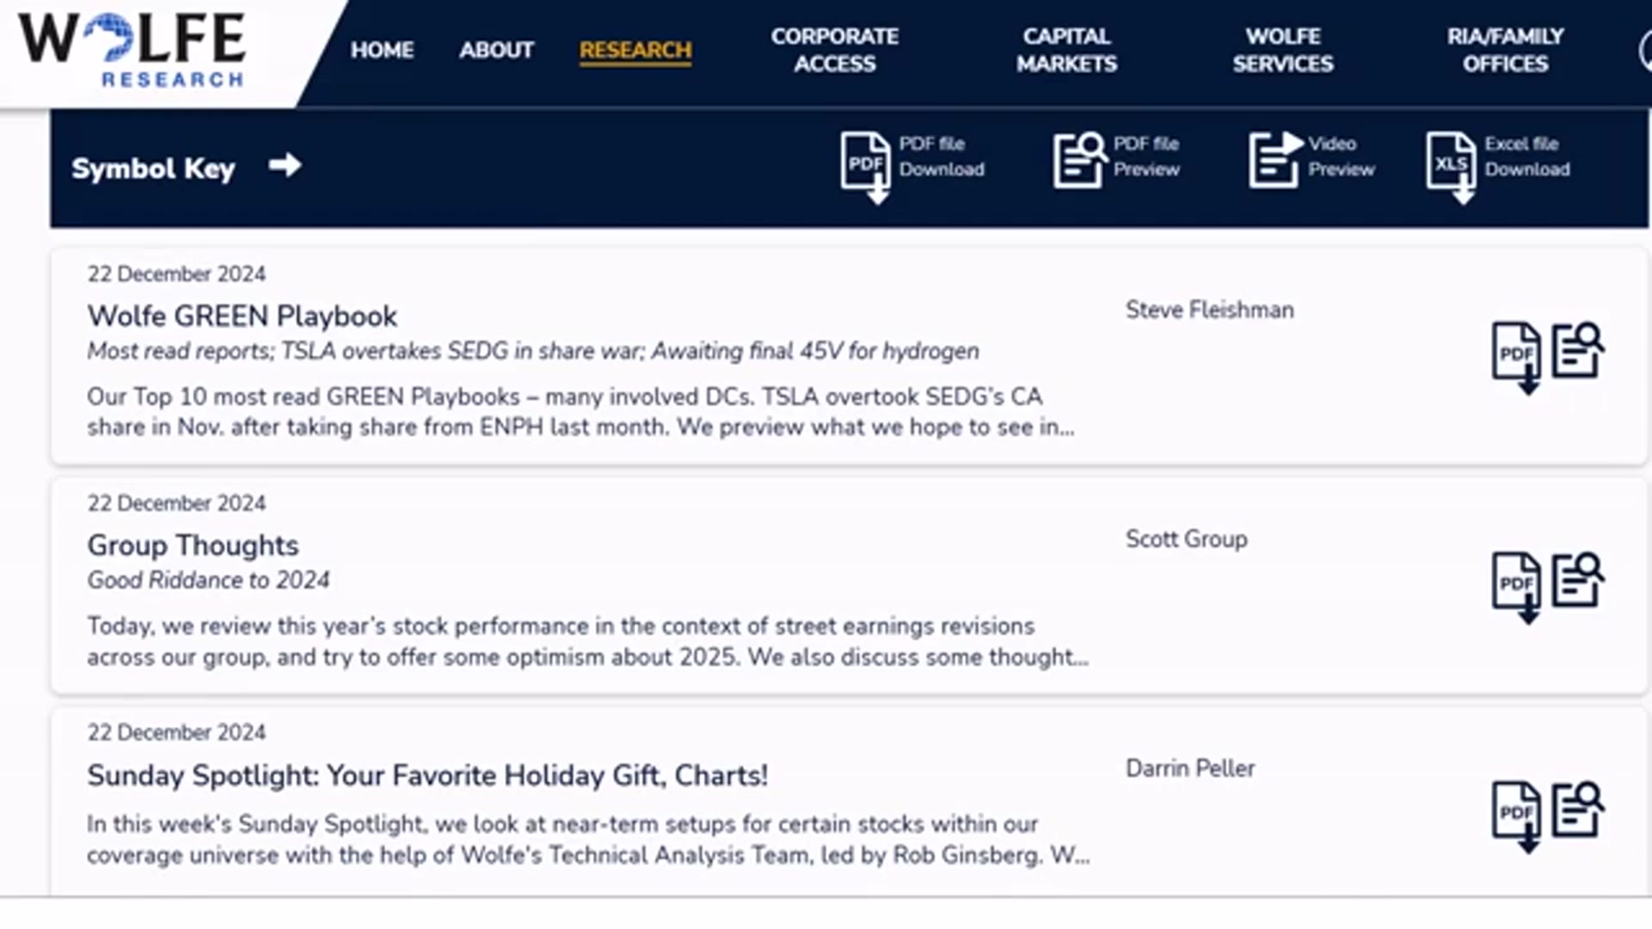Click the Group Thoughts summary paragraph
Viewport: 1652px width, 929px height.
pyautogui.click(x=588, y=642)
